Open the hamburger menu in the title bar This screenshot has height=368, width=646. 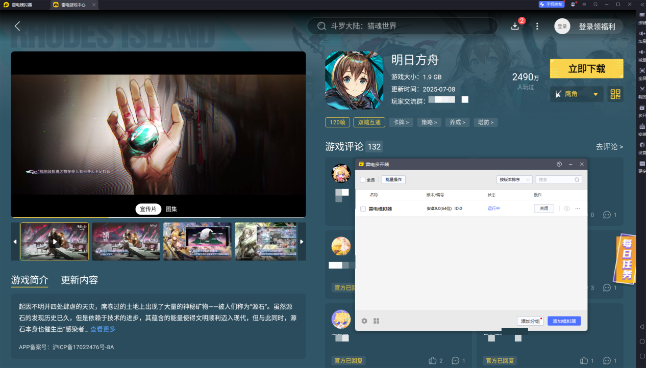pos(584,4)
